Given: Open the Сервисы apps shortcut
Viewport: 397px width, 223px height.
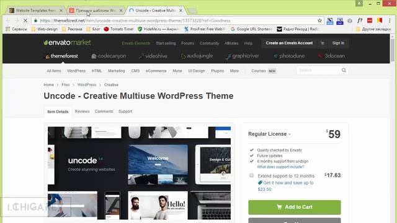Looking at the screenshot, I should coord(16,29).
